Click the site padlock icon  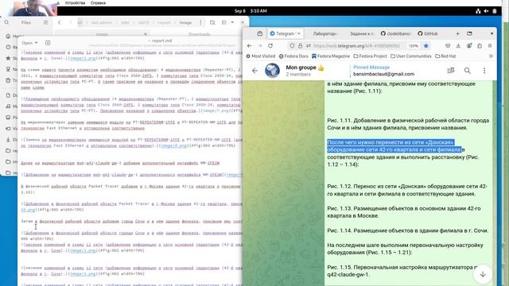click(301, 46)
